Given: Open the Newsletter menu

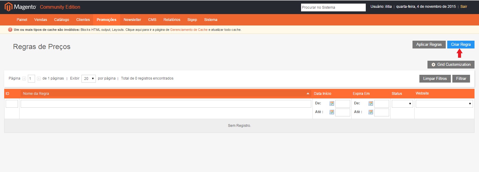Looking at the screenshot, I should click(132, 20).
